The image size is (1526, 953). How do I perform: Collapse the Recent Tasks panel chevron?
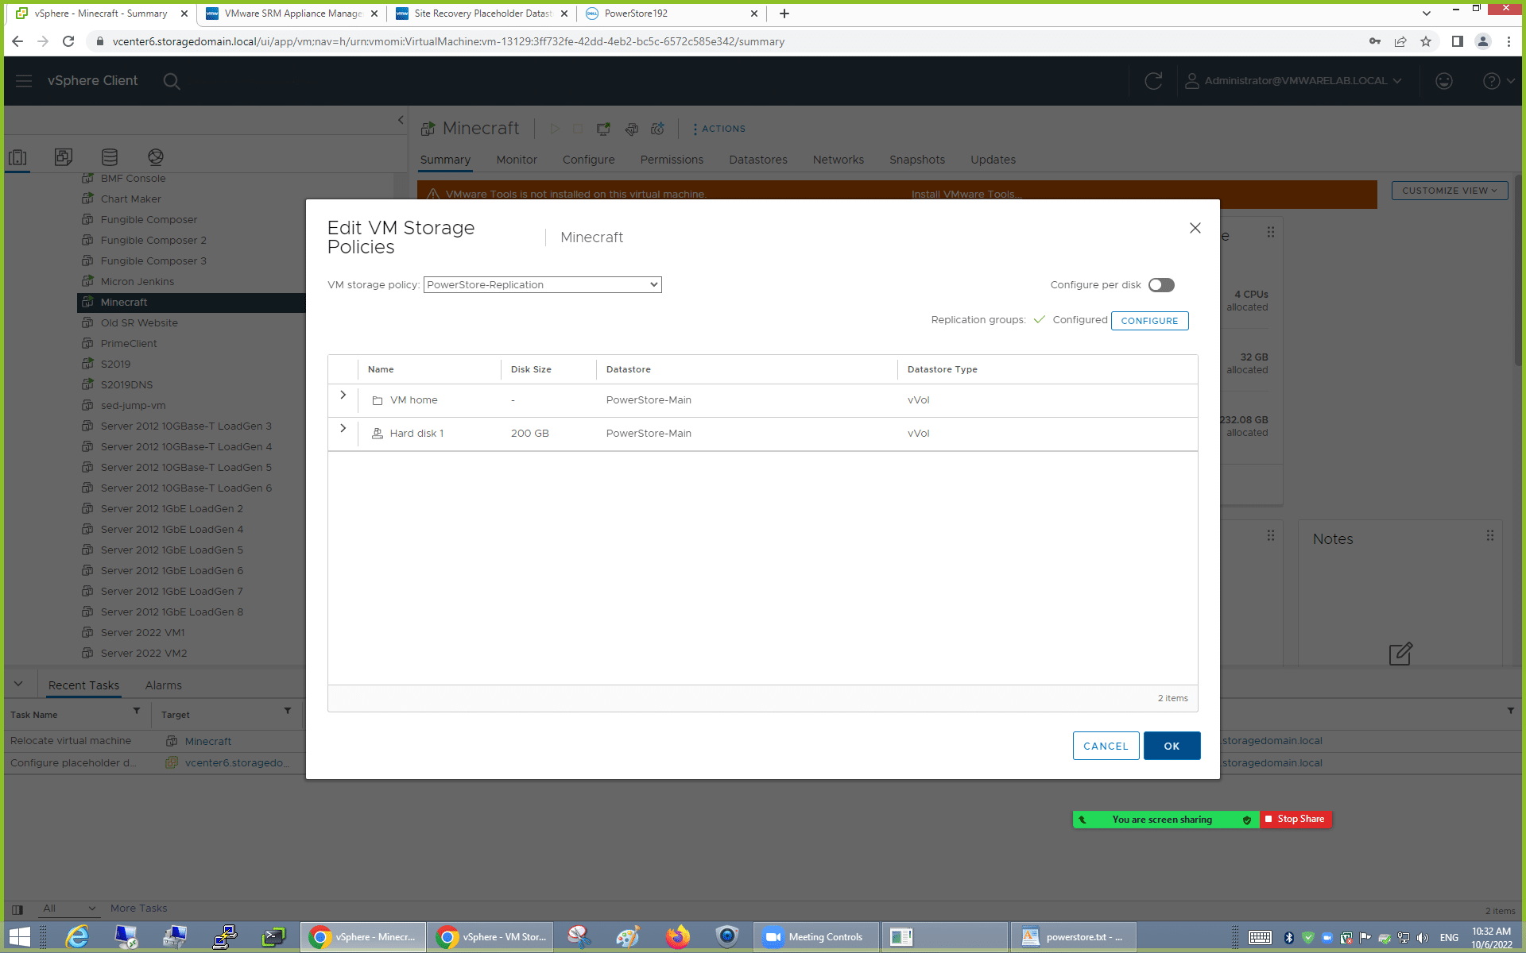[x=18, y=684]
